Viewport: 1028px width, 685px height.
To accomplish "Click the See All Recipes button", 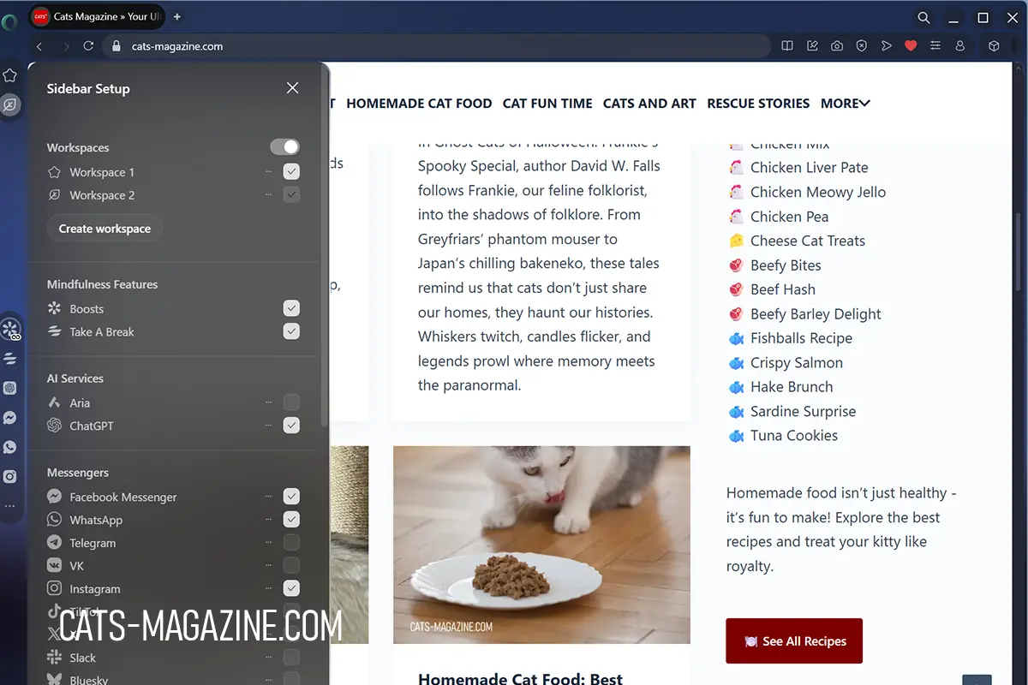I will click(794, 641).
